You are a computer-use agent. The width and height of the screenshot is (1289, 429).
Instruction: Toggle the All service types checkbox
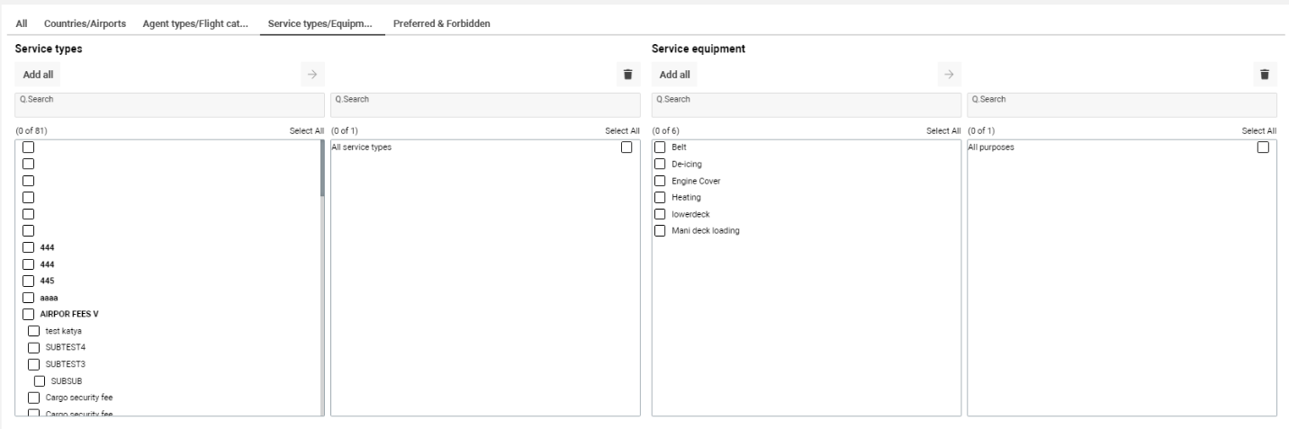click(626, 147)
